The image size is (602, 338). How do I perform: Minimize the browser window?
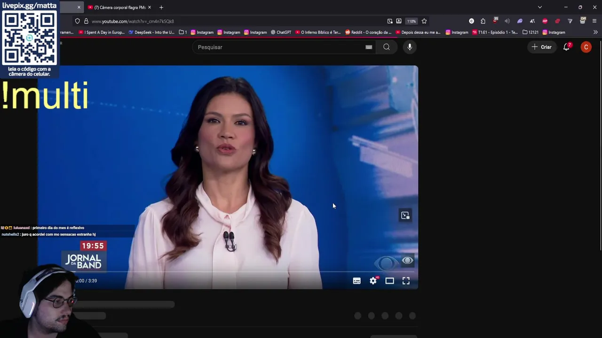[x=566, y=7]
